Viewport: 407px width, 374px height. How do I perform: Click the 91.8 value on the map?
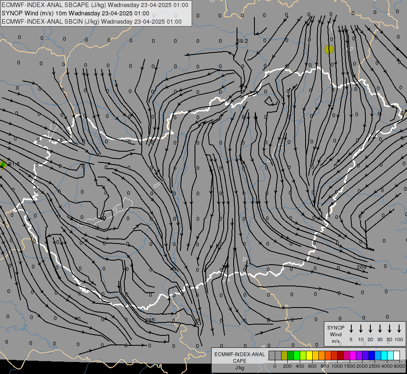tap(14, 164)
